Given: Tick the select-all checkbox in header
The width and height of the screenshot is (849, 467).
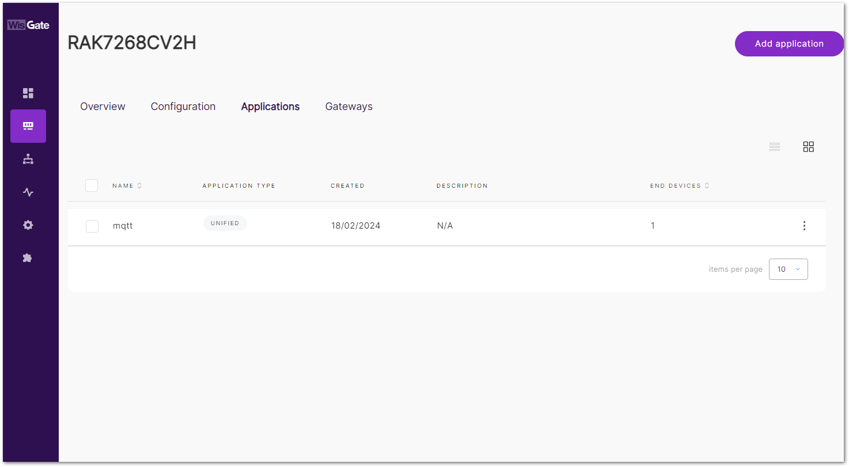Looking at the screenshot, I should click(x=92, y=185).
